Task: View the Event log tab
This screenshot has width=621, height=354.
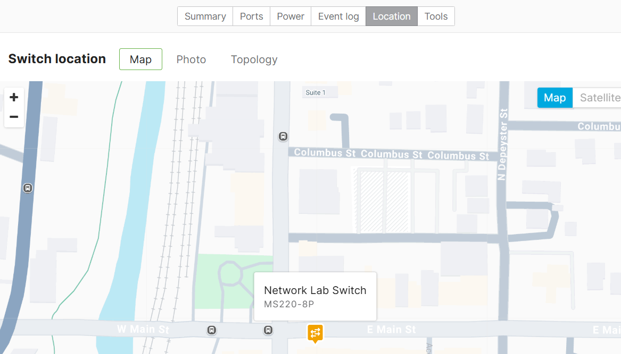Action: click(x=338, y=16)
